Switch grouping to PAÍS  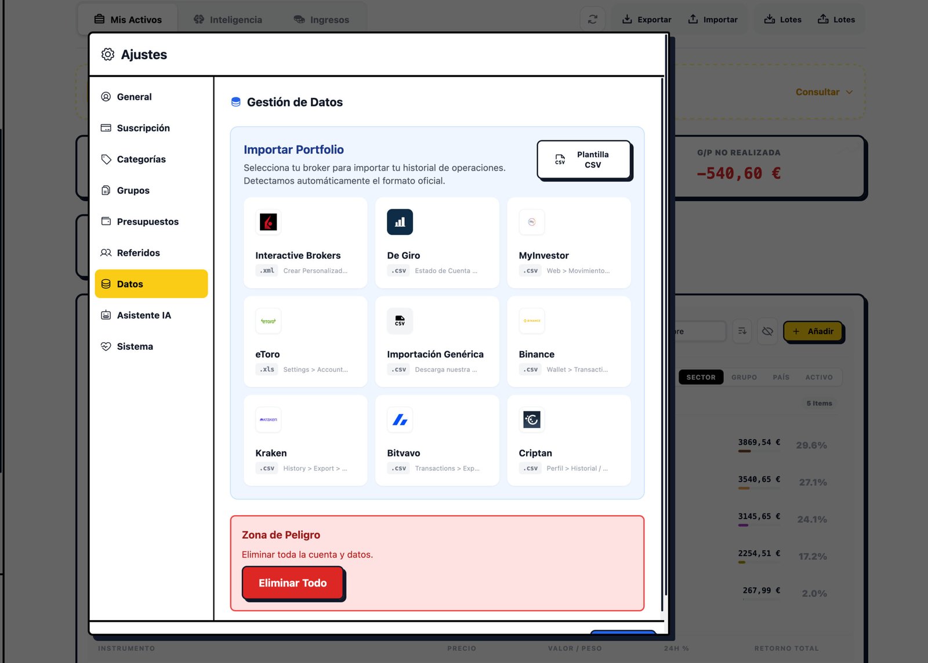coord(781,377)
